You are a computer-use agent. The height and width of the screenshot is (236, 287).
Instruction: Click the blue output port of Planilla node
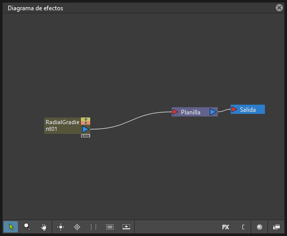tap(213, 112)
